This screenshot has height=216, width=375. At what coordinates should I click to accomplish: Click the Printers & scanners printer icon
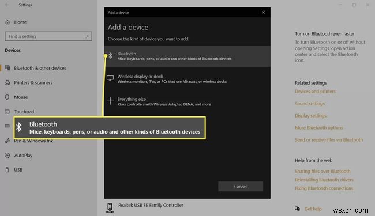point(7,82)
